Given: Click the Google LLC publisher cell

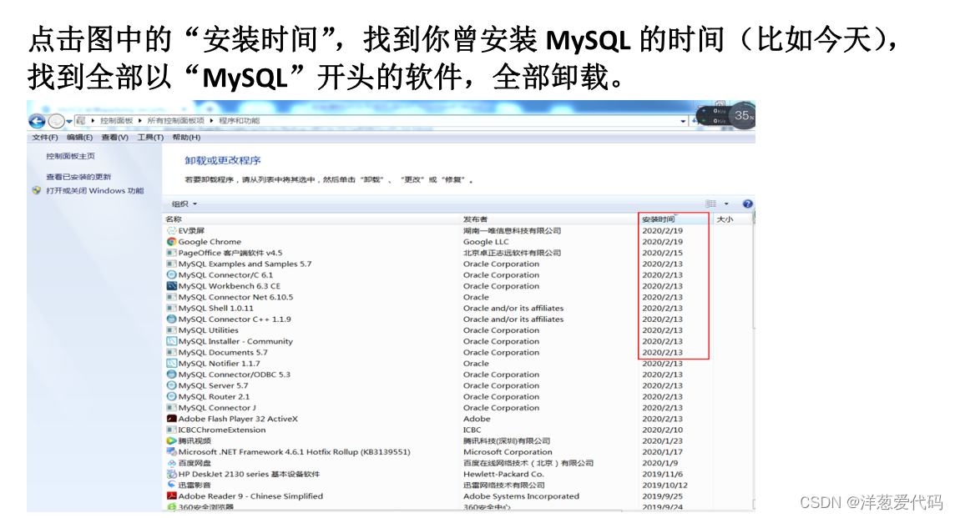Looking at the screenshot, I should pyautogui.click(x=485, y=242).
